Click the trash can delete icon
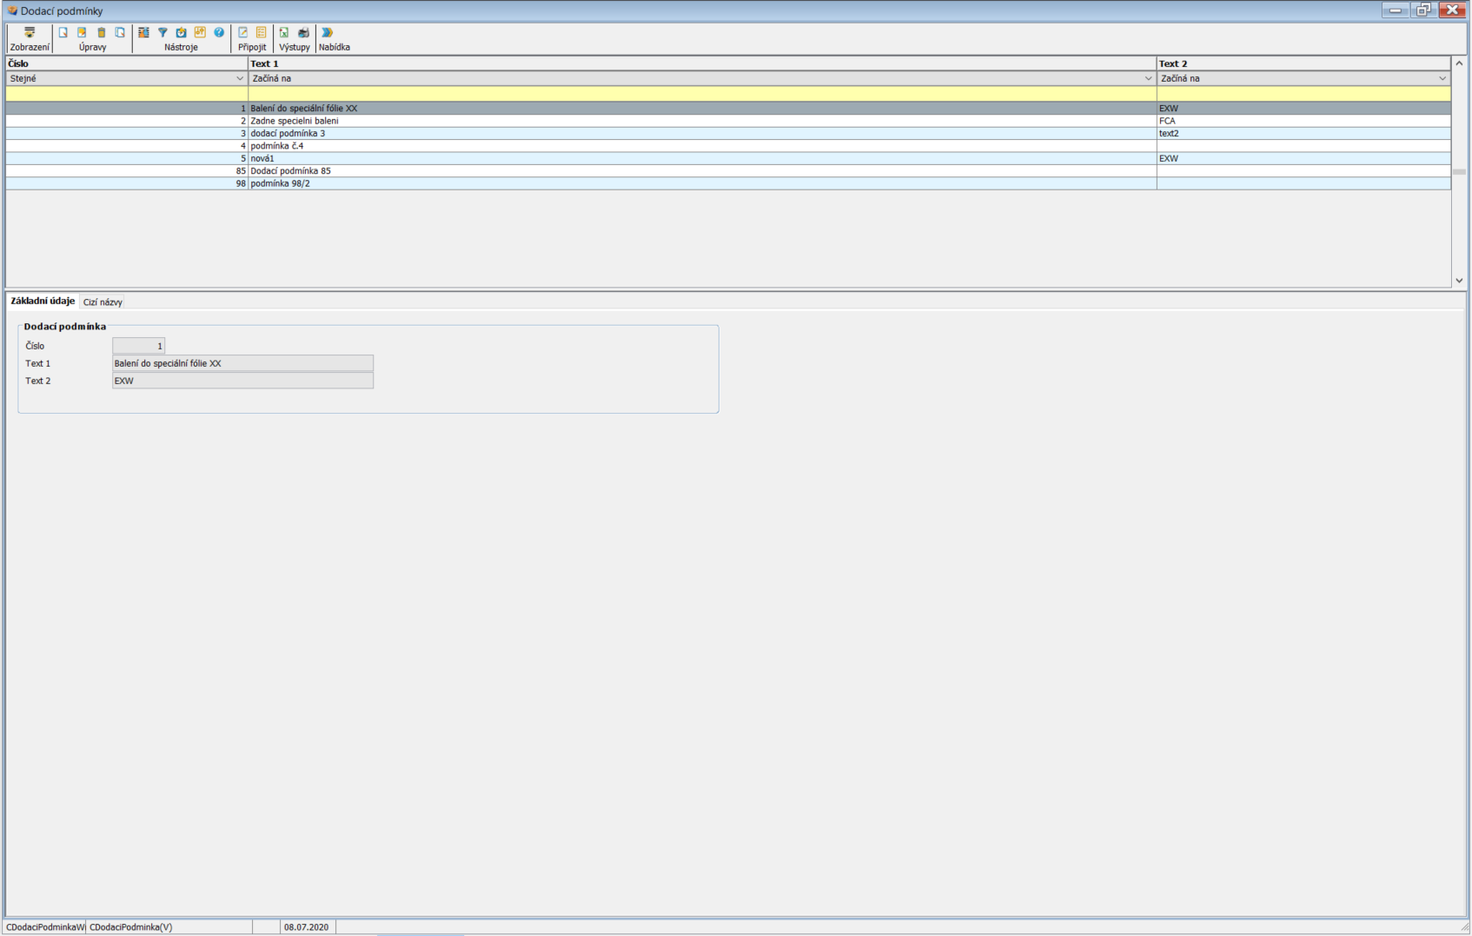This screenshot has width=1472, height=936. pos(102,33)
